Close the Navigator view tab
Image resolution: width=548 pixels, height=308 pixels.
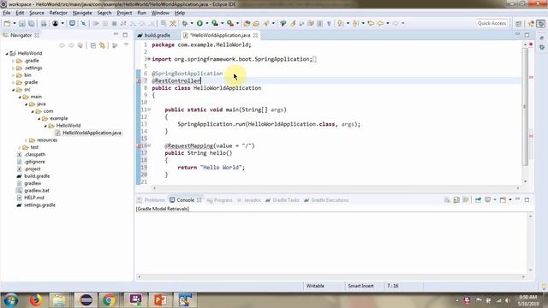coord(37,35)
